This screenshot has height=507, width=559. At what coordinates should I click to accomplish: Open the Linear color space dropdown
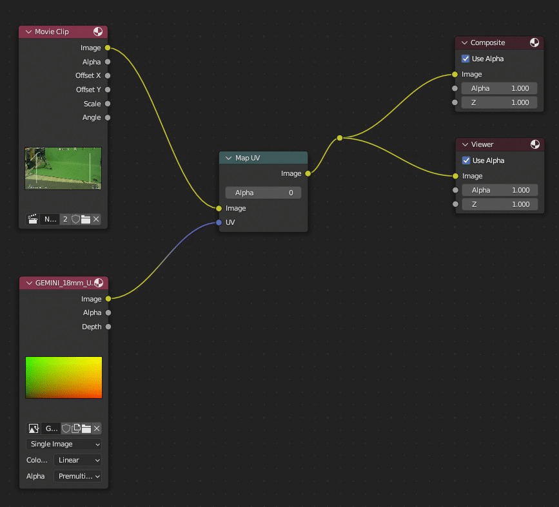[x=78, y=460]
